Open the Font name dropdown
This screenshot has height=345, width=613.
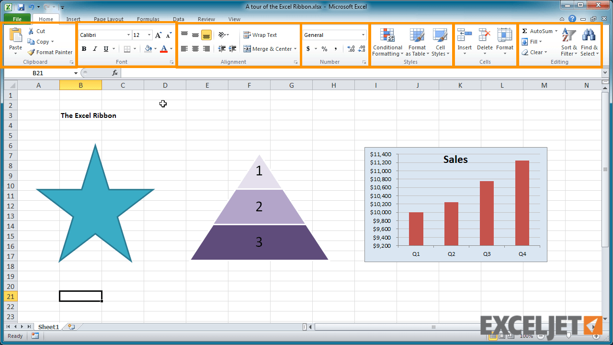(128, 34)
